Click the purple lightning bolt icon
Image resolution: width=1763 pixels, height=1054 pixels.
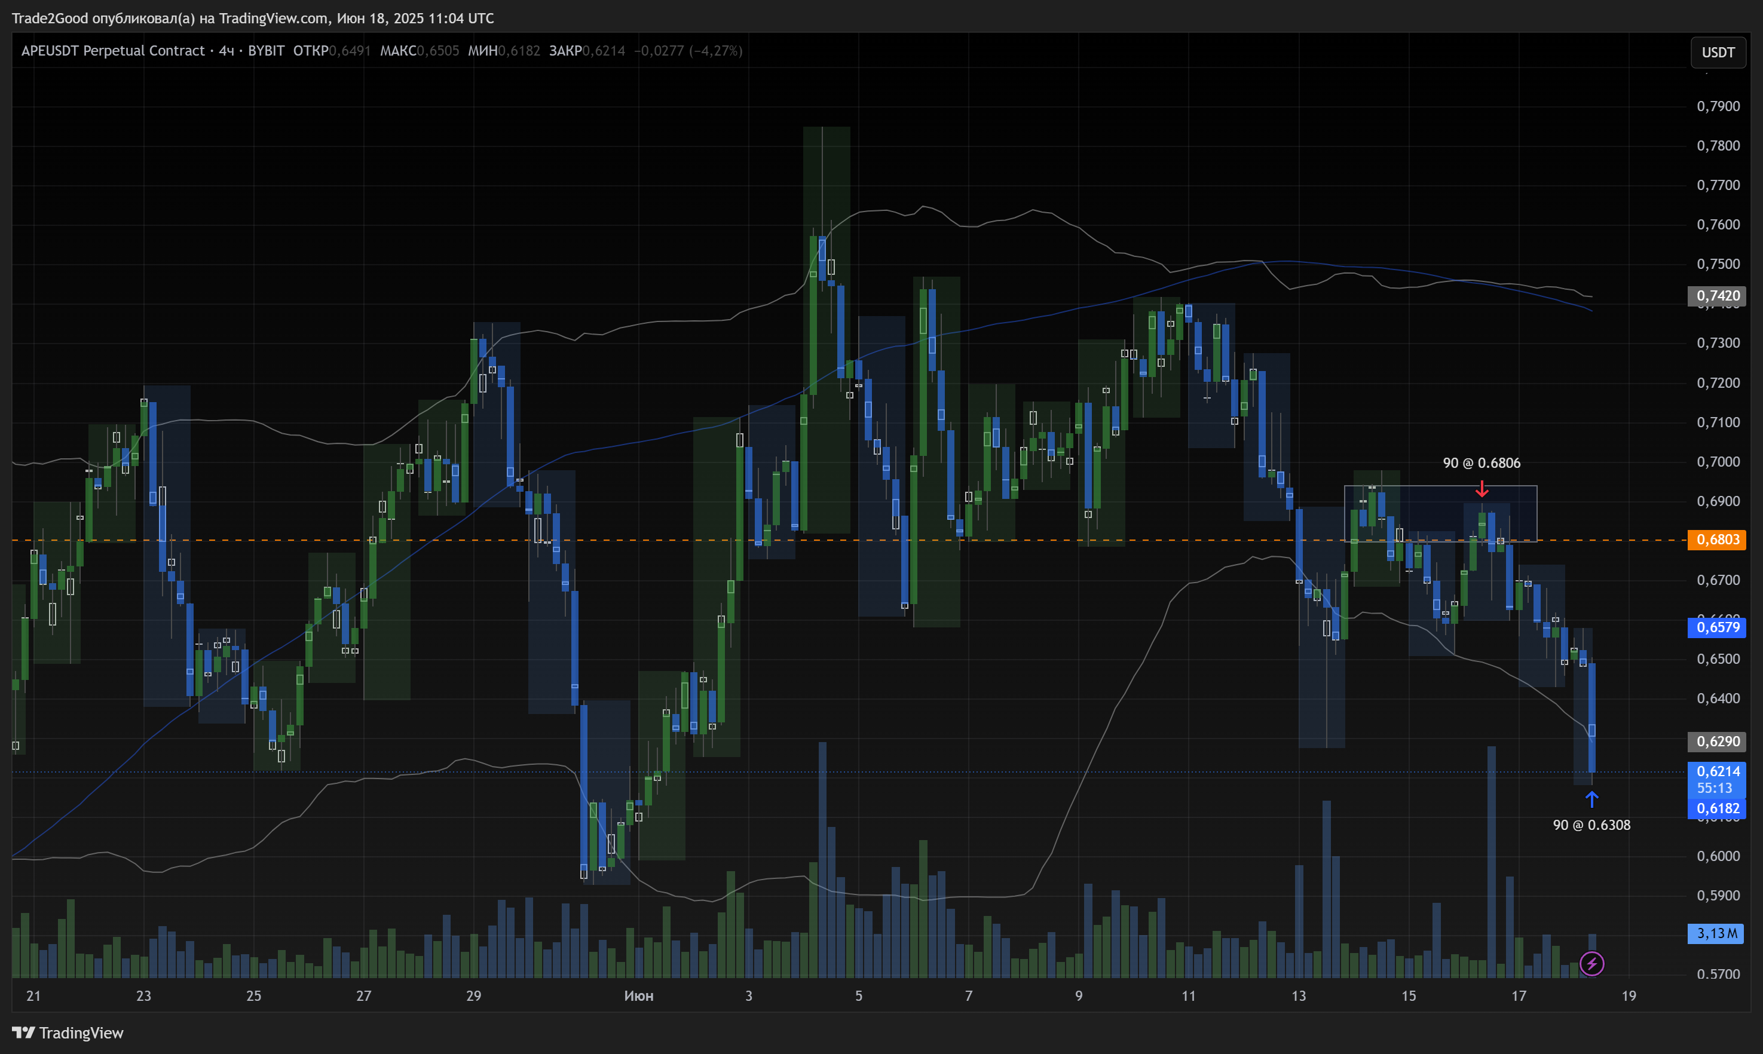(1591, 964)
